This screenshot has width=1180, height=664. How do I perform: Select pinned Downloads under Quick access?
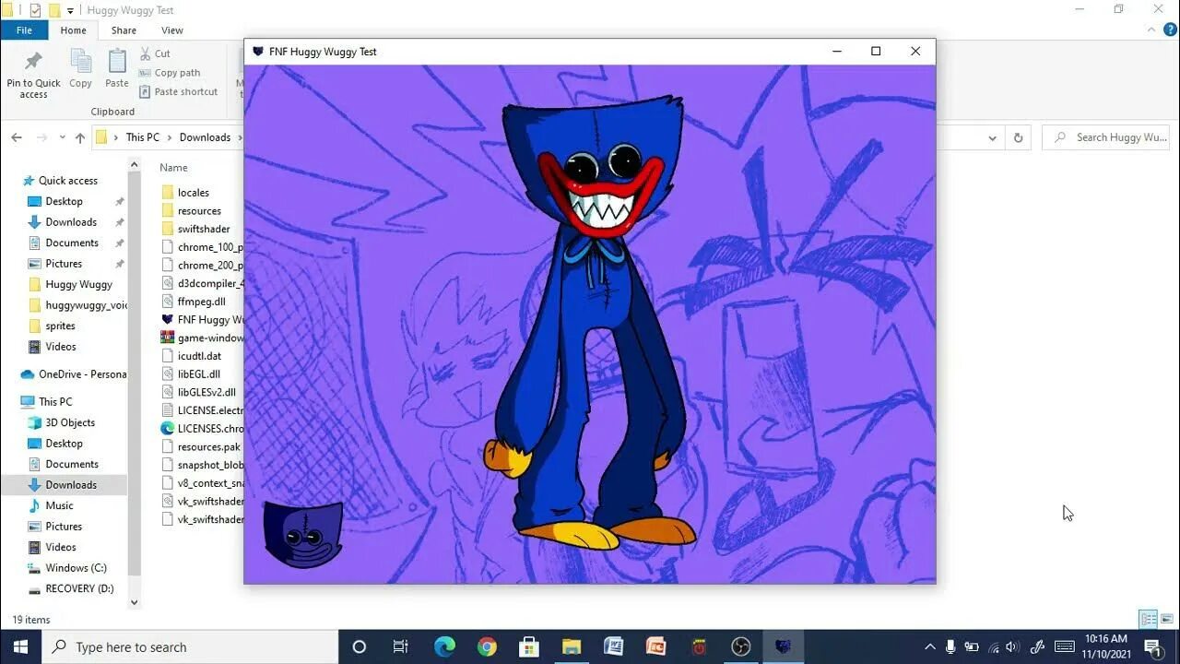pyautogui.click(x=71, y=222)
